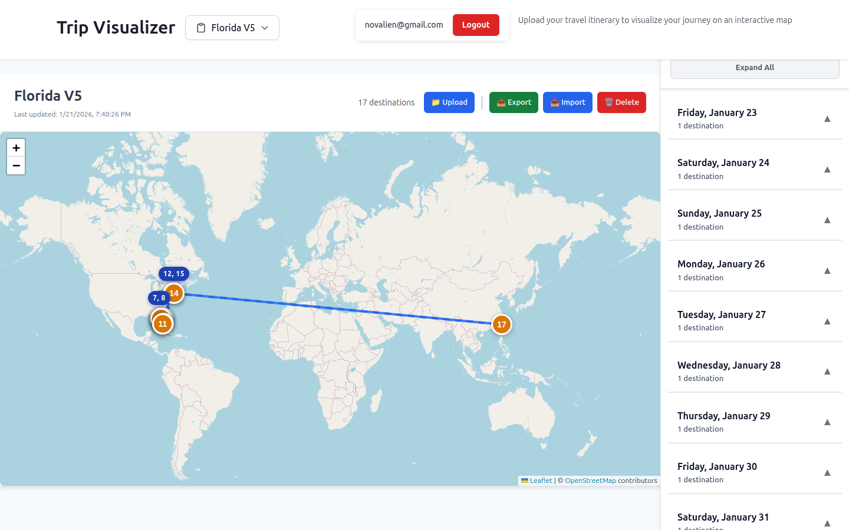Toggle the Saturday, January 24 disclosure arrow
The height and width of the screenshot is (530, 849).
click(827, 170)
